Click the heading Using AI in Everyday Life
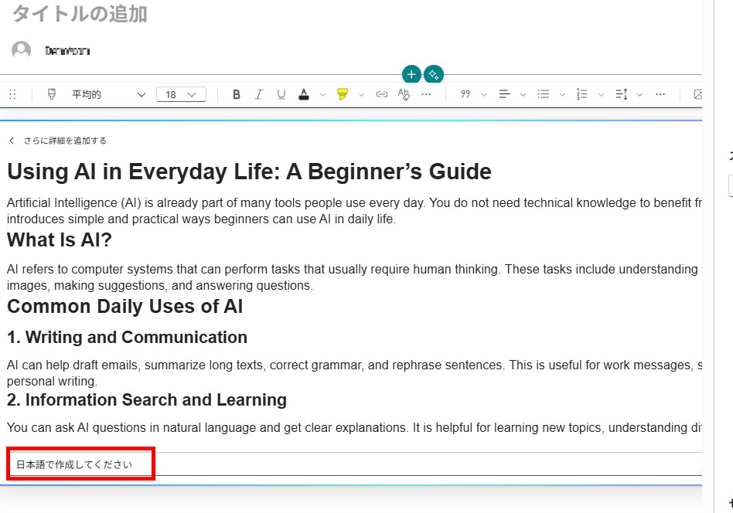The width and height of the screenshot is (733, 513). point(249,172)
